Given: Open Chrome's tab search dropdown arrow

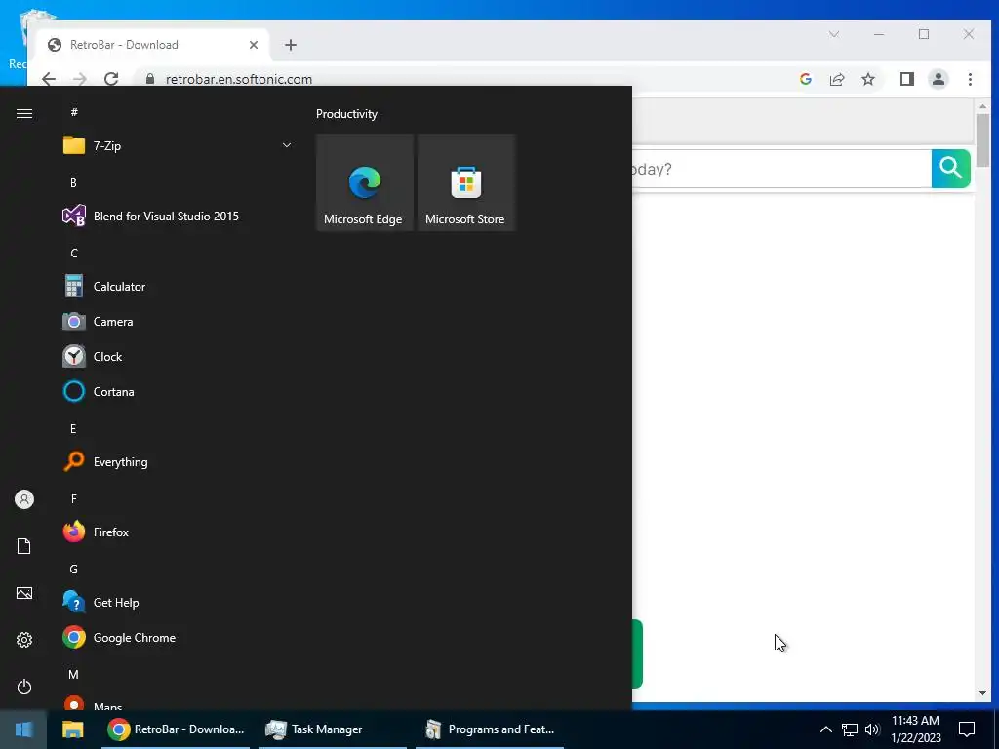Looking at the screenshot, I should click(x=834, y=34).
